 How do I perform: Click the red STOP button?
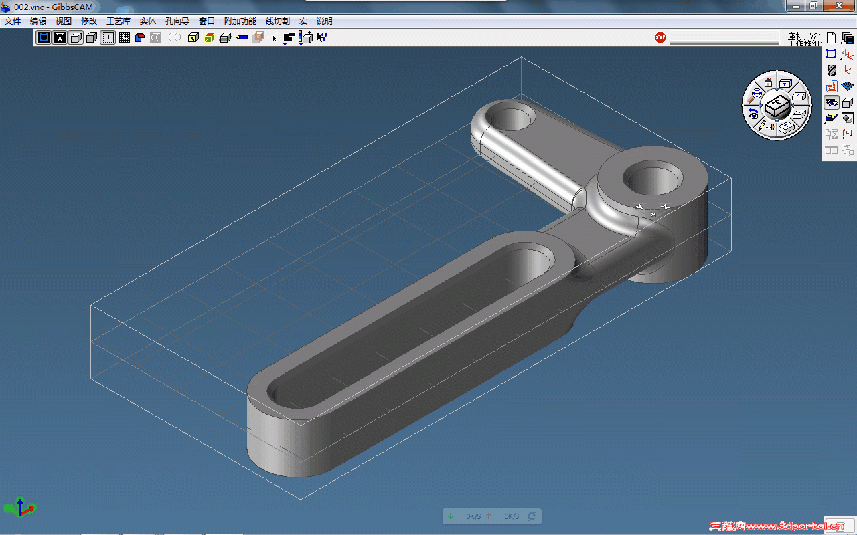coord(661,37)
